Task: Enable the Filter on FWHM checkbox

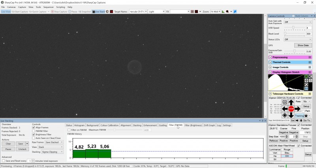Action: tap(69, 130)
